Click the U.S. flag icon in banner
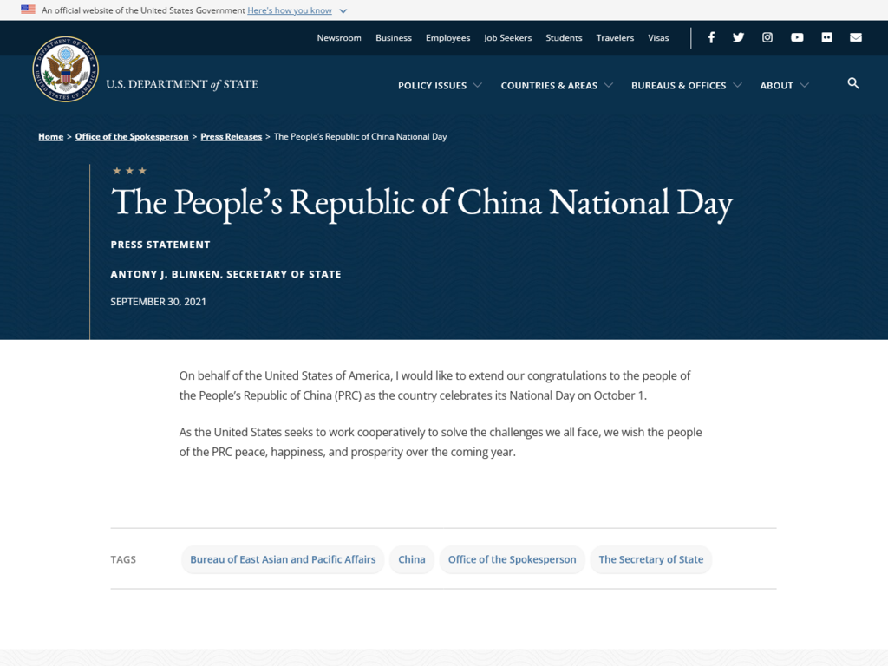The image size is (888, 666). tap(28, 10)
